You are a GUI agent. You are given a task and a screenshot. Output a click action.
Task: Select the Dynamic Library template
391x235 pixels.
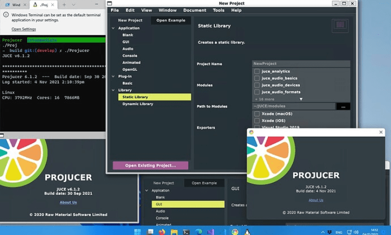pyautogui.click(x=138, y=104)
